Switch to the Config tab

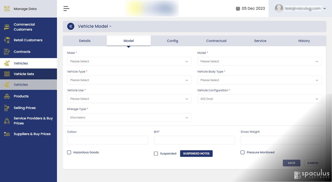point(172,41)
